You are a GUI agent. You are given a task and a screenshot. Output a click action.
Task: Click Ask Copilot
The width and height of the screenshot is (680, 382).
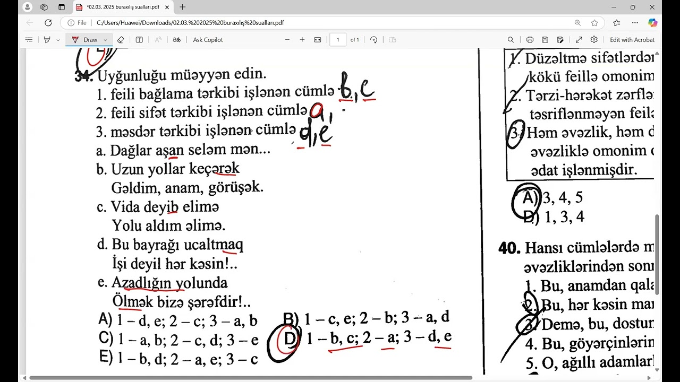pos(208,40)
